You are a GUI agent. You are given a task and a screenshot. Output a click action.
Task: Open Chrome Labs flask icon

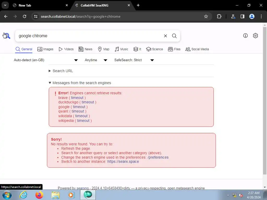[x=233, y=16]
